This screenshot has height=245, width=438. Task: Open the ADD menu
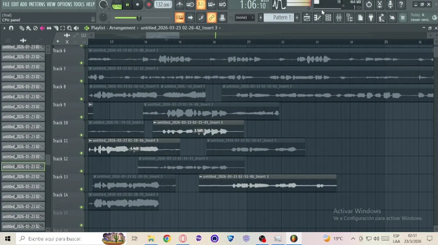[23, 4]
